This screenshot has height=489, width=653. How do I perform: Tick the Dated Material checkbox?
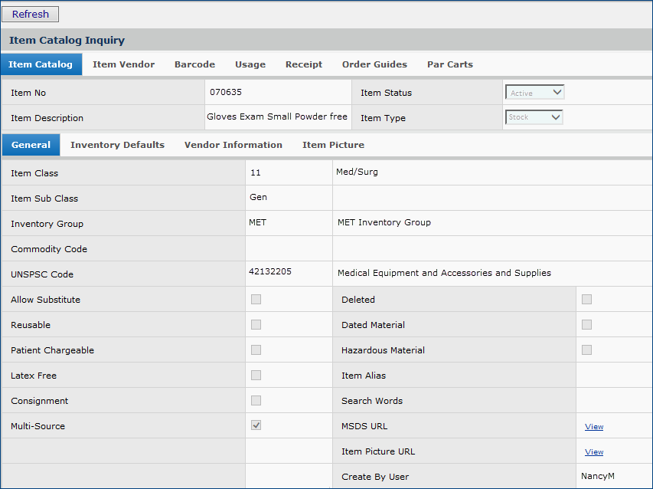[x=587, y=325]
